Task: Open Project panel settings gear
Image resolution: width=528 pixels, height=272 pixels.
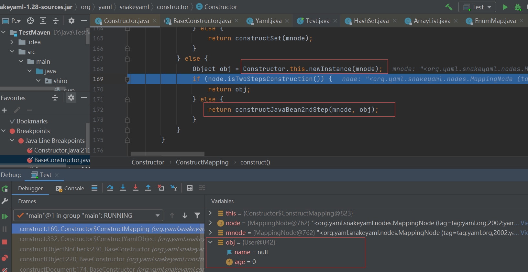Action: (x=71, y=21)
